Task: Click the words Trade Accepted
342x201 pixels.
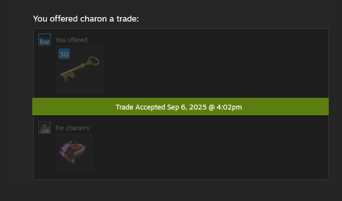Action: (x=140, y=107)
